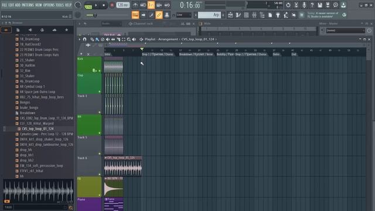Viewport: 375px width, 211px height.
Task: Click the sample waveform preview
Action: tap(38, 191)
